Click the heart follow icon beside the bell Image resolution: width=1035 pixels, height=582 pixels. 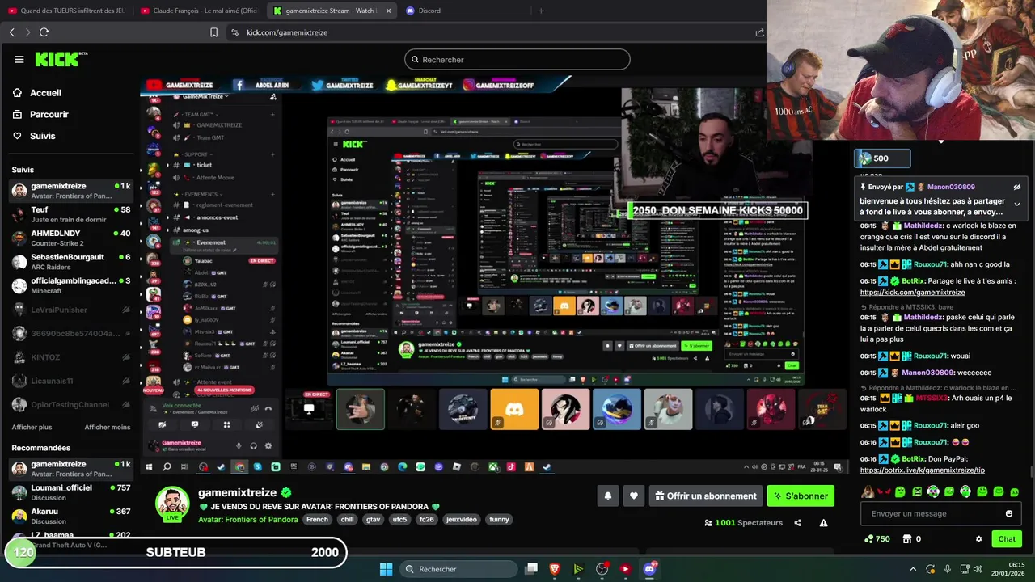click(634, 496)
